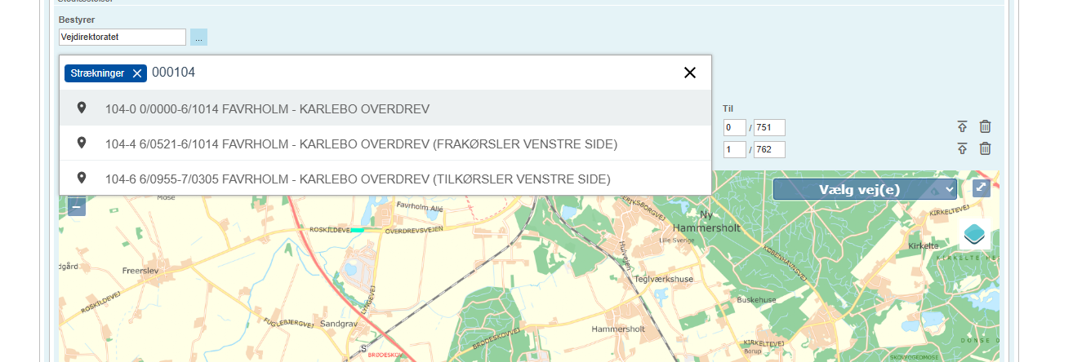Edit the Til meter field showing 762
This screenshot has height=362, width=1073.
click(x=769, y=149)
